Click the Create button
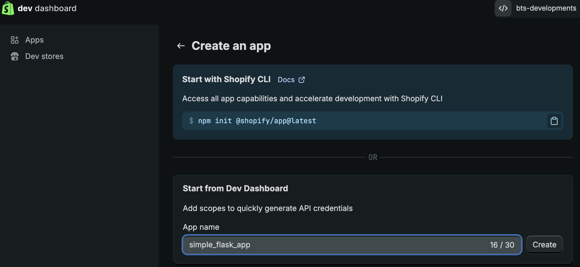 point(545,245)
